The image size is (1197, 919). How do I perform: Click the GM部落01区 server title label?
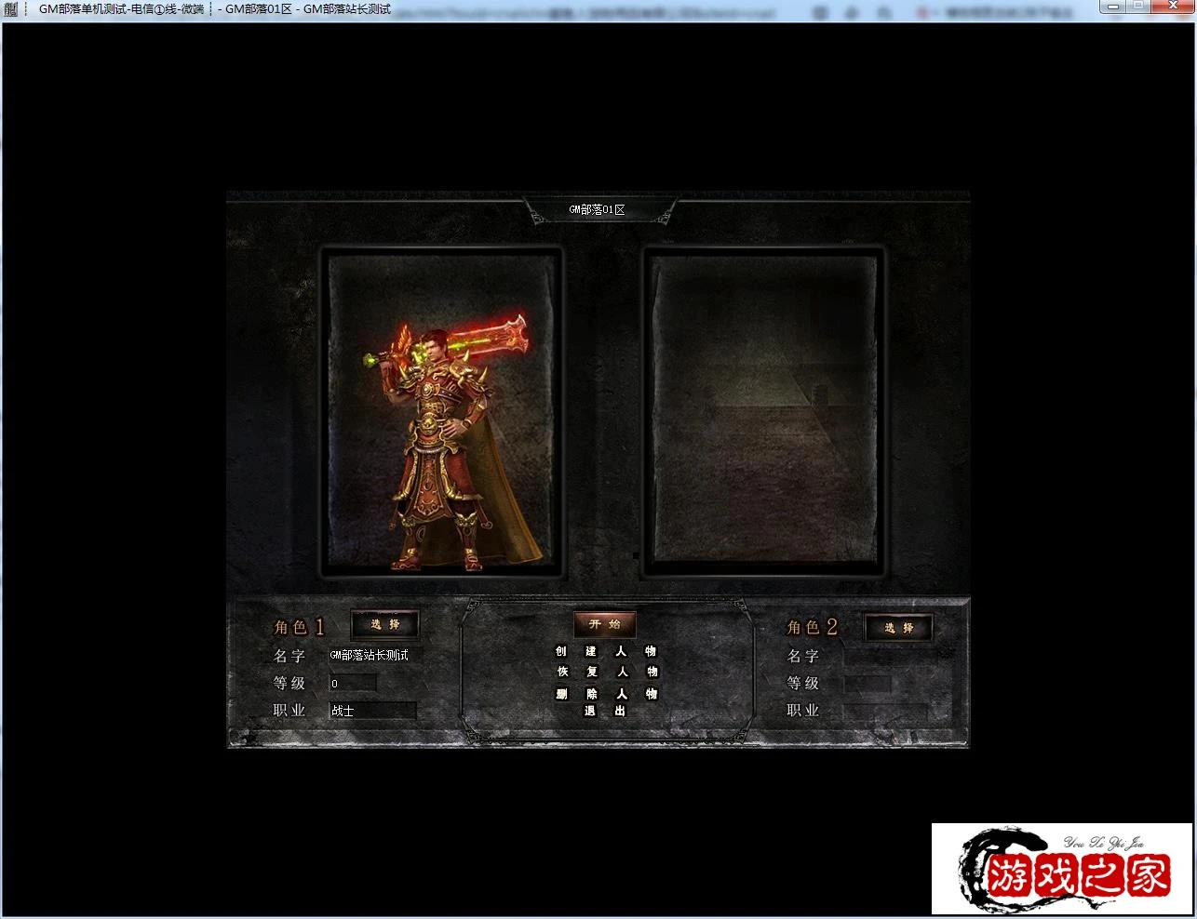(x=598, y=210)
